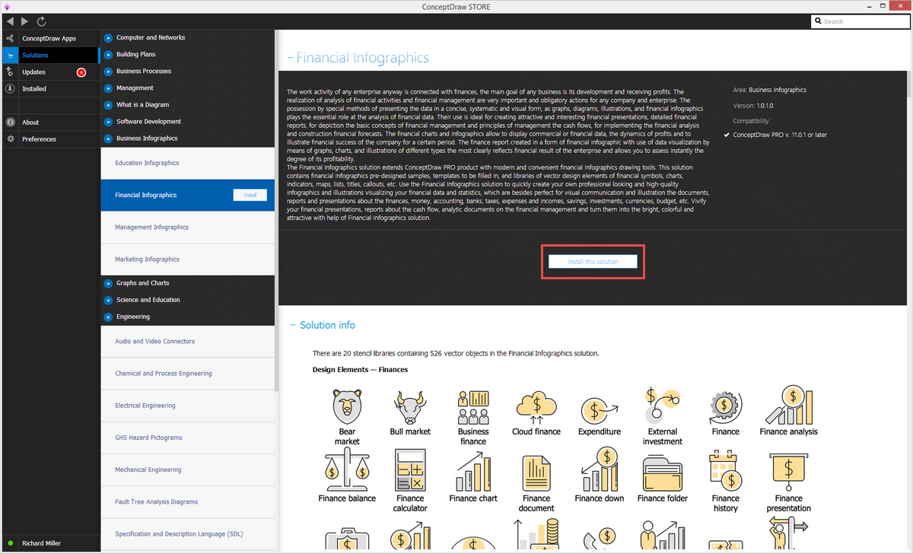Click the Expenditure stencil icon
Image resolution: width=913 pixels, height=554 pixels.
coord(599,409)
